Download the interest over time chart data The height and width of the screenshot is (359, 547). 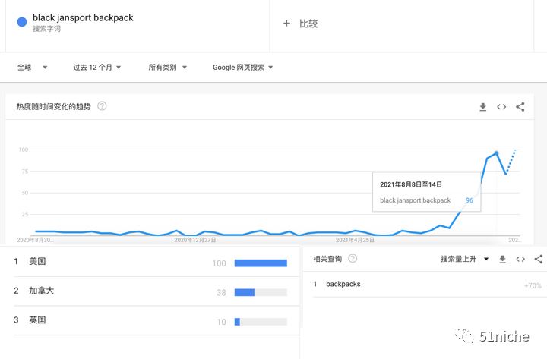coord(483,107)
